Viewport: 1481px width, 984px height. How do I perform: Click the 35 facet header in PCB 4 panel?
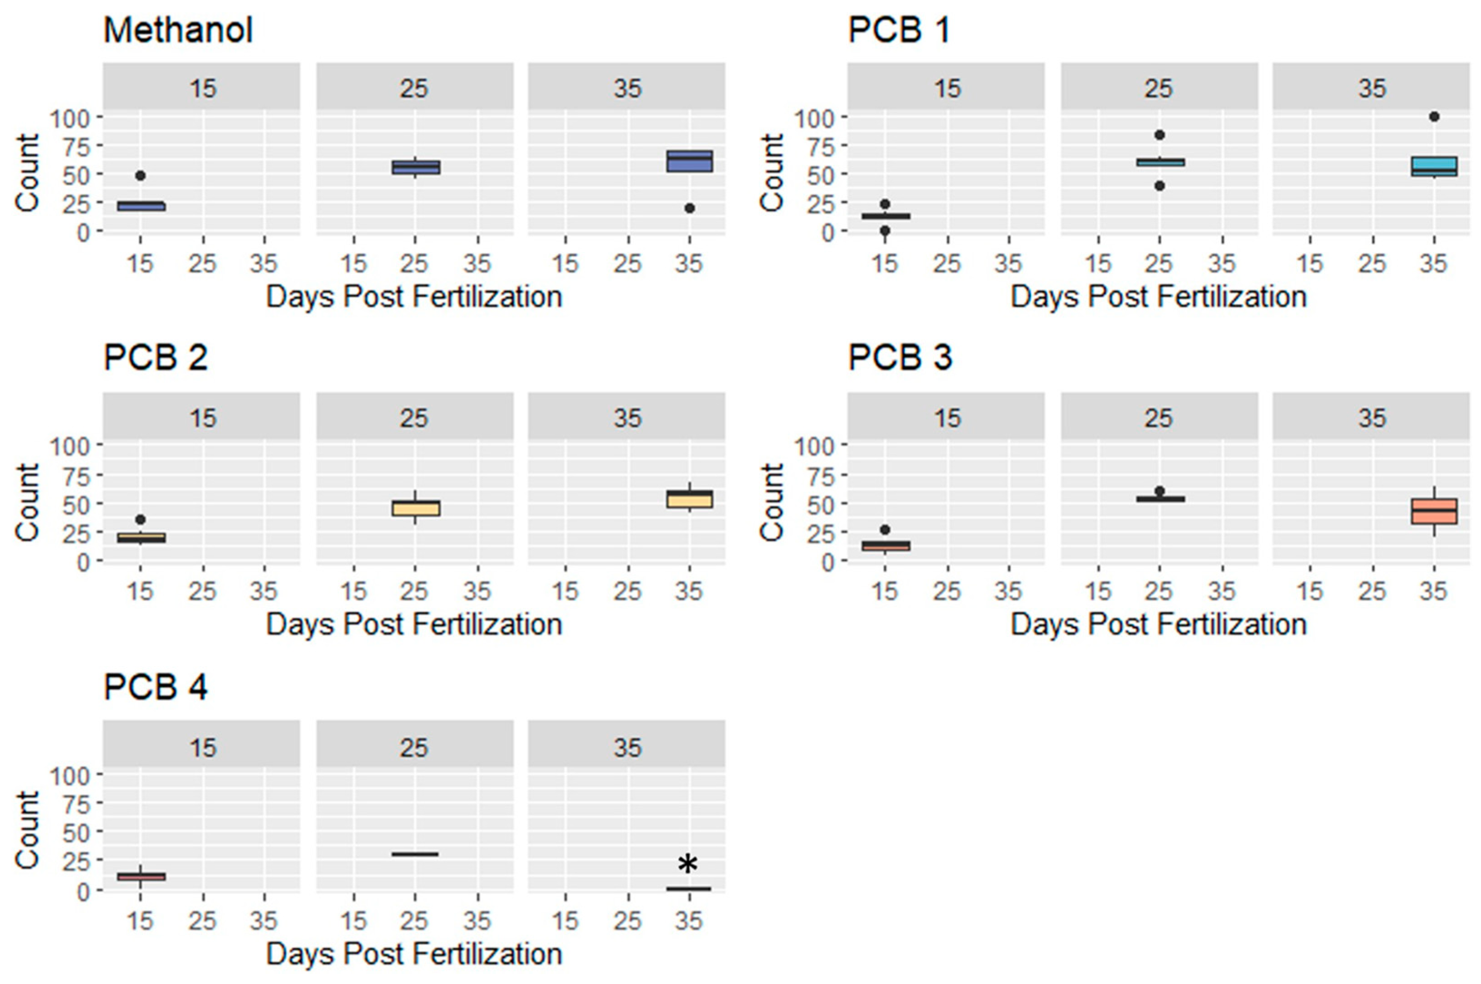point(627,747)
